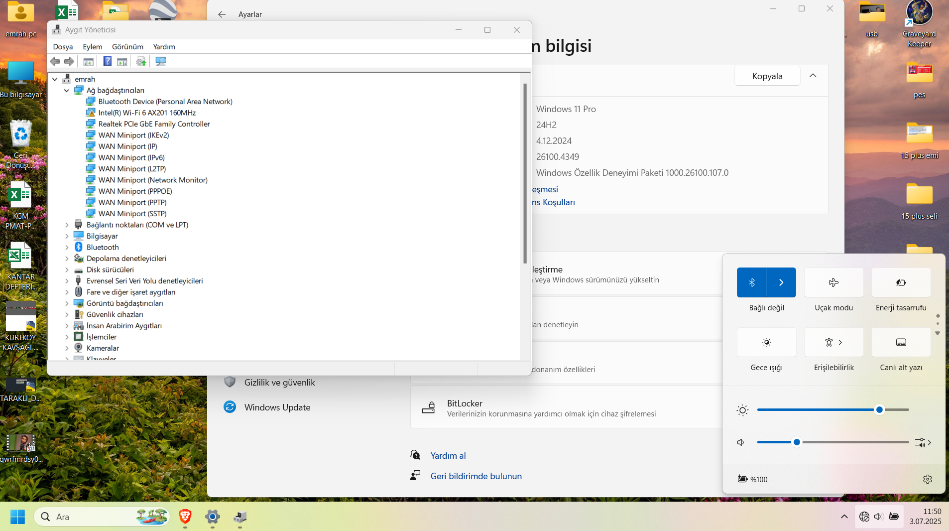
Task: Expand Disk sürücüleri category
Action: pyautogui.click(x=67, y=270)
